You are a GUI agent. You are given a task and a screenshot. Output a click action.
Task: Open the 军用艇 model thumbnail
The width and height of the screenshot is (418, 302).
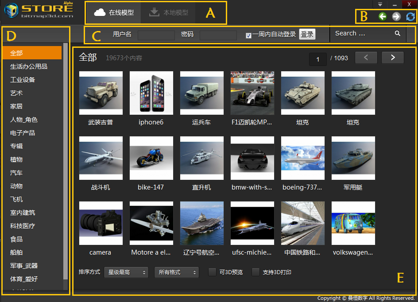coord(353,158)
